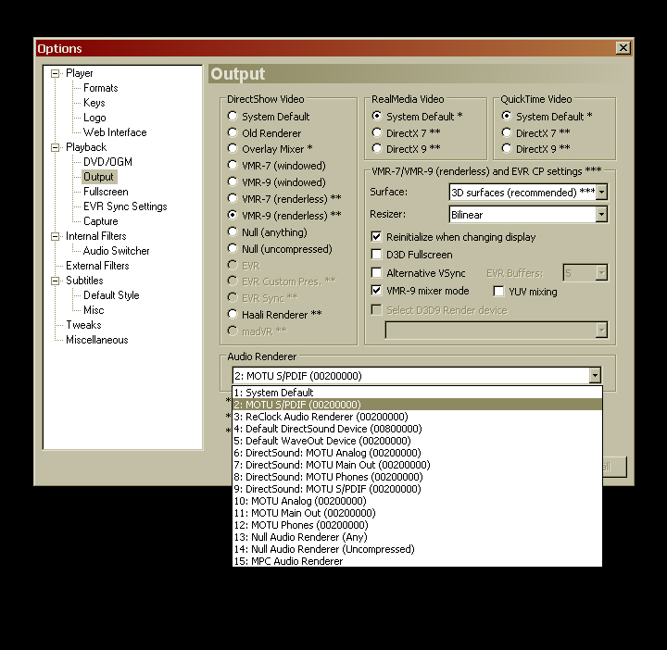The image size is (667, 650).
Task: Choose 9: DirectSound: MOTU S/PDIF
Action: (417, 489)
